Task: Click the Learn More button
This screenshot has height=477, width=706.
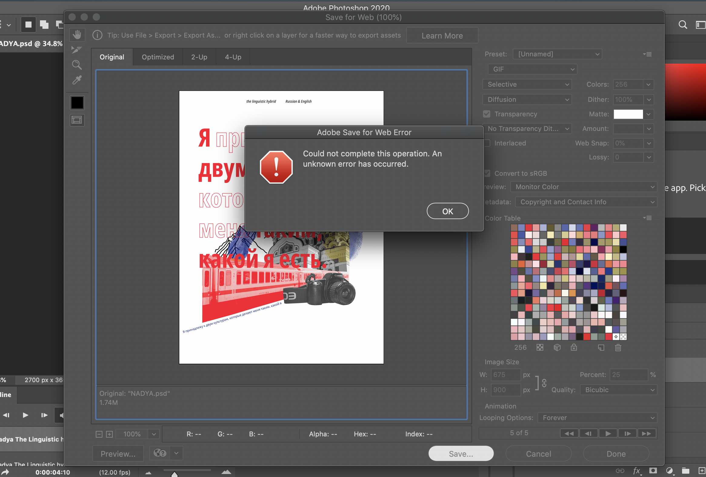Action: pyautogui.click(x=442, y=35)
